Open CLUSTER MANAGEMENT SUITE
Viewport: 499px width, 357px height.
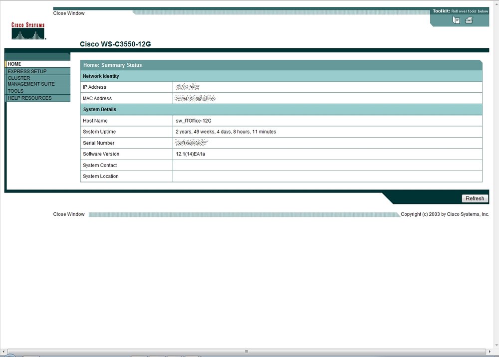38,81
